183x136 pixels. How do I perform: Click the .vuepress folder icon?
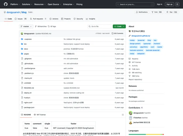click(x=22, y=39)
